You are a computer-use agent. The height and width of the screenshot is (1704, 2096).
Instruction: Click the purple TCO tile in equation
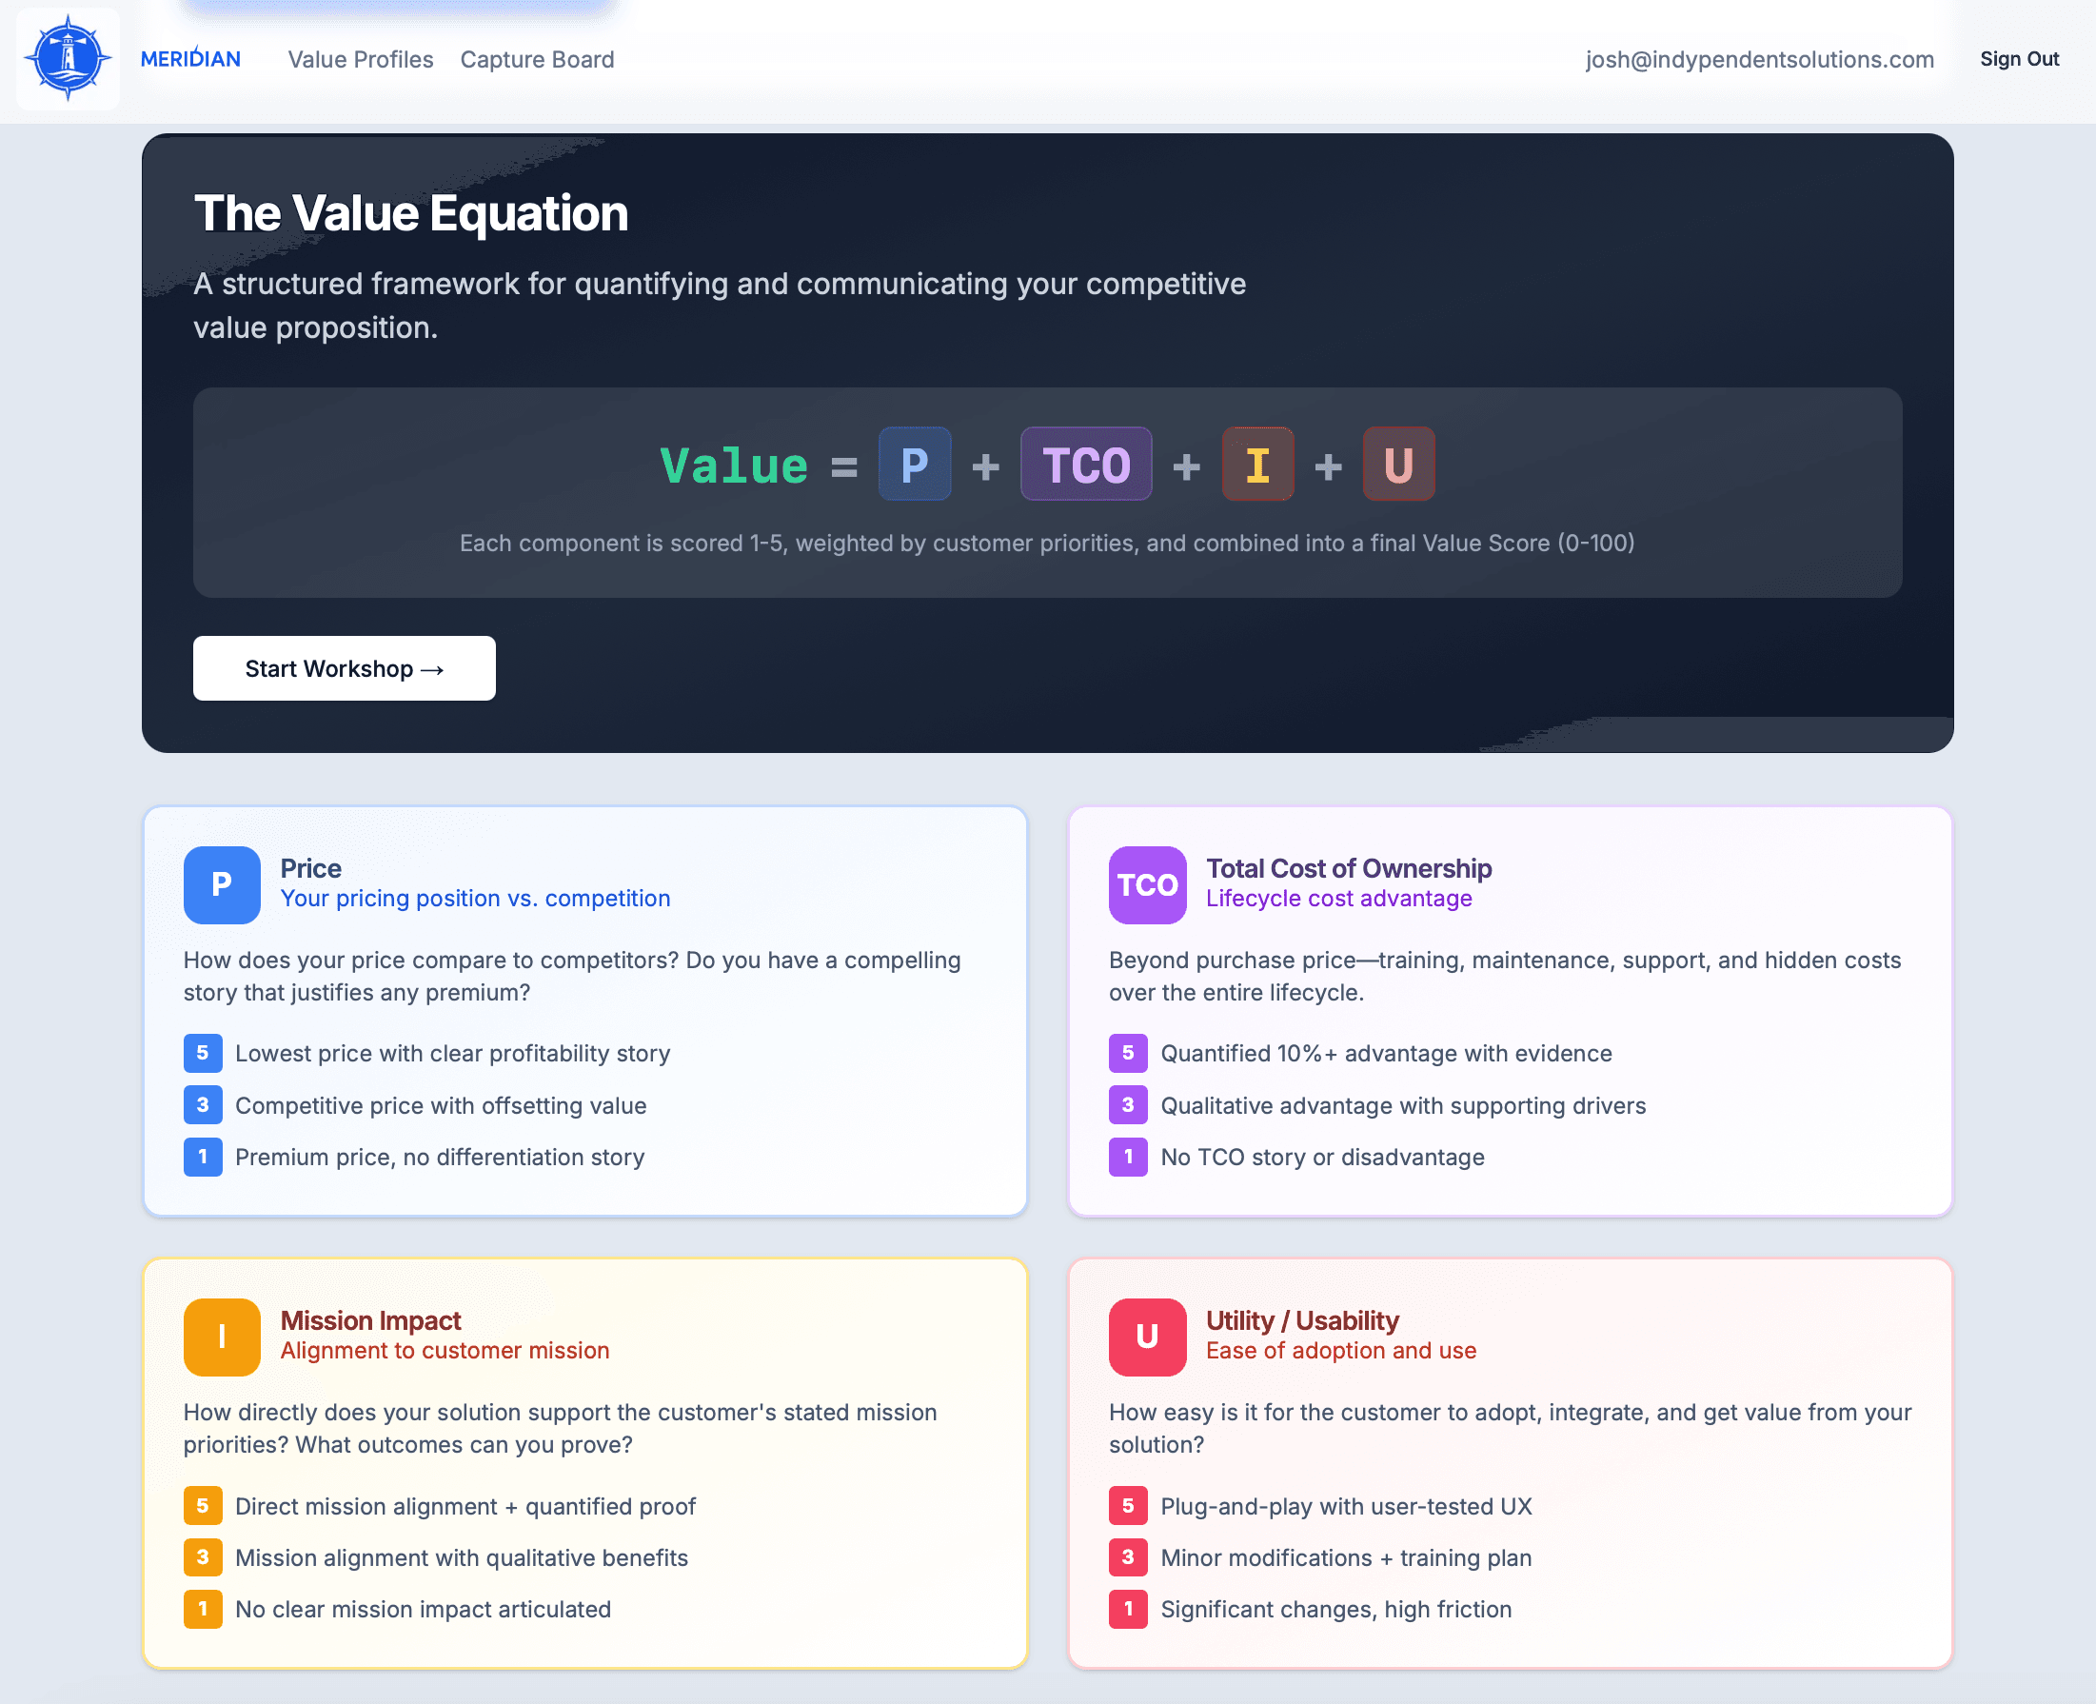(1085, 465)
